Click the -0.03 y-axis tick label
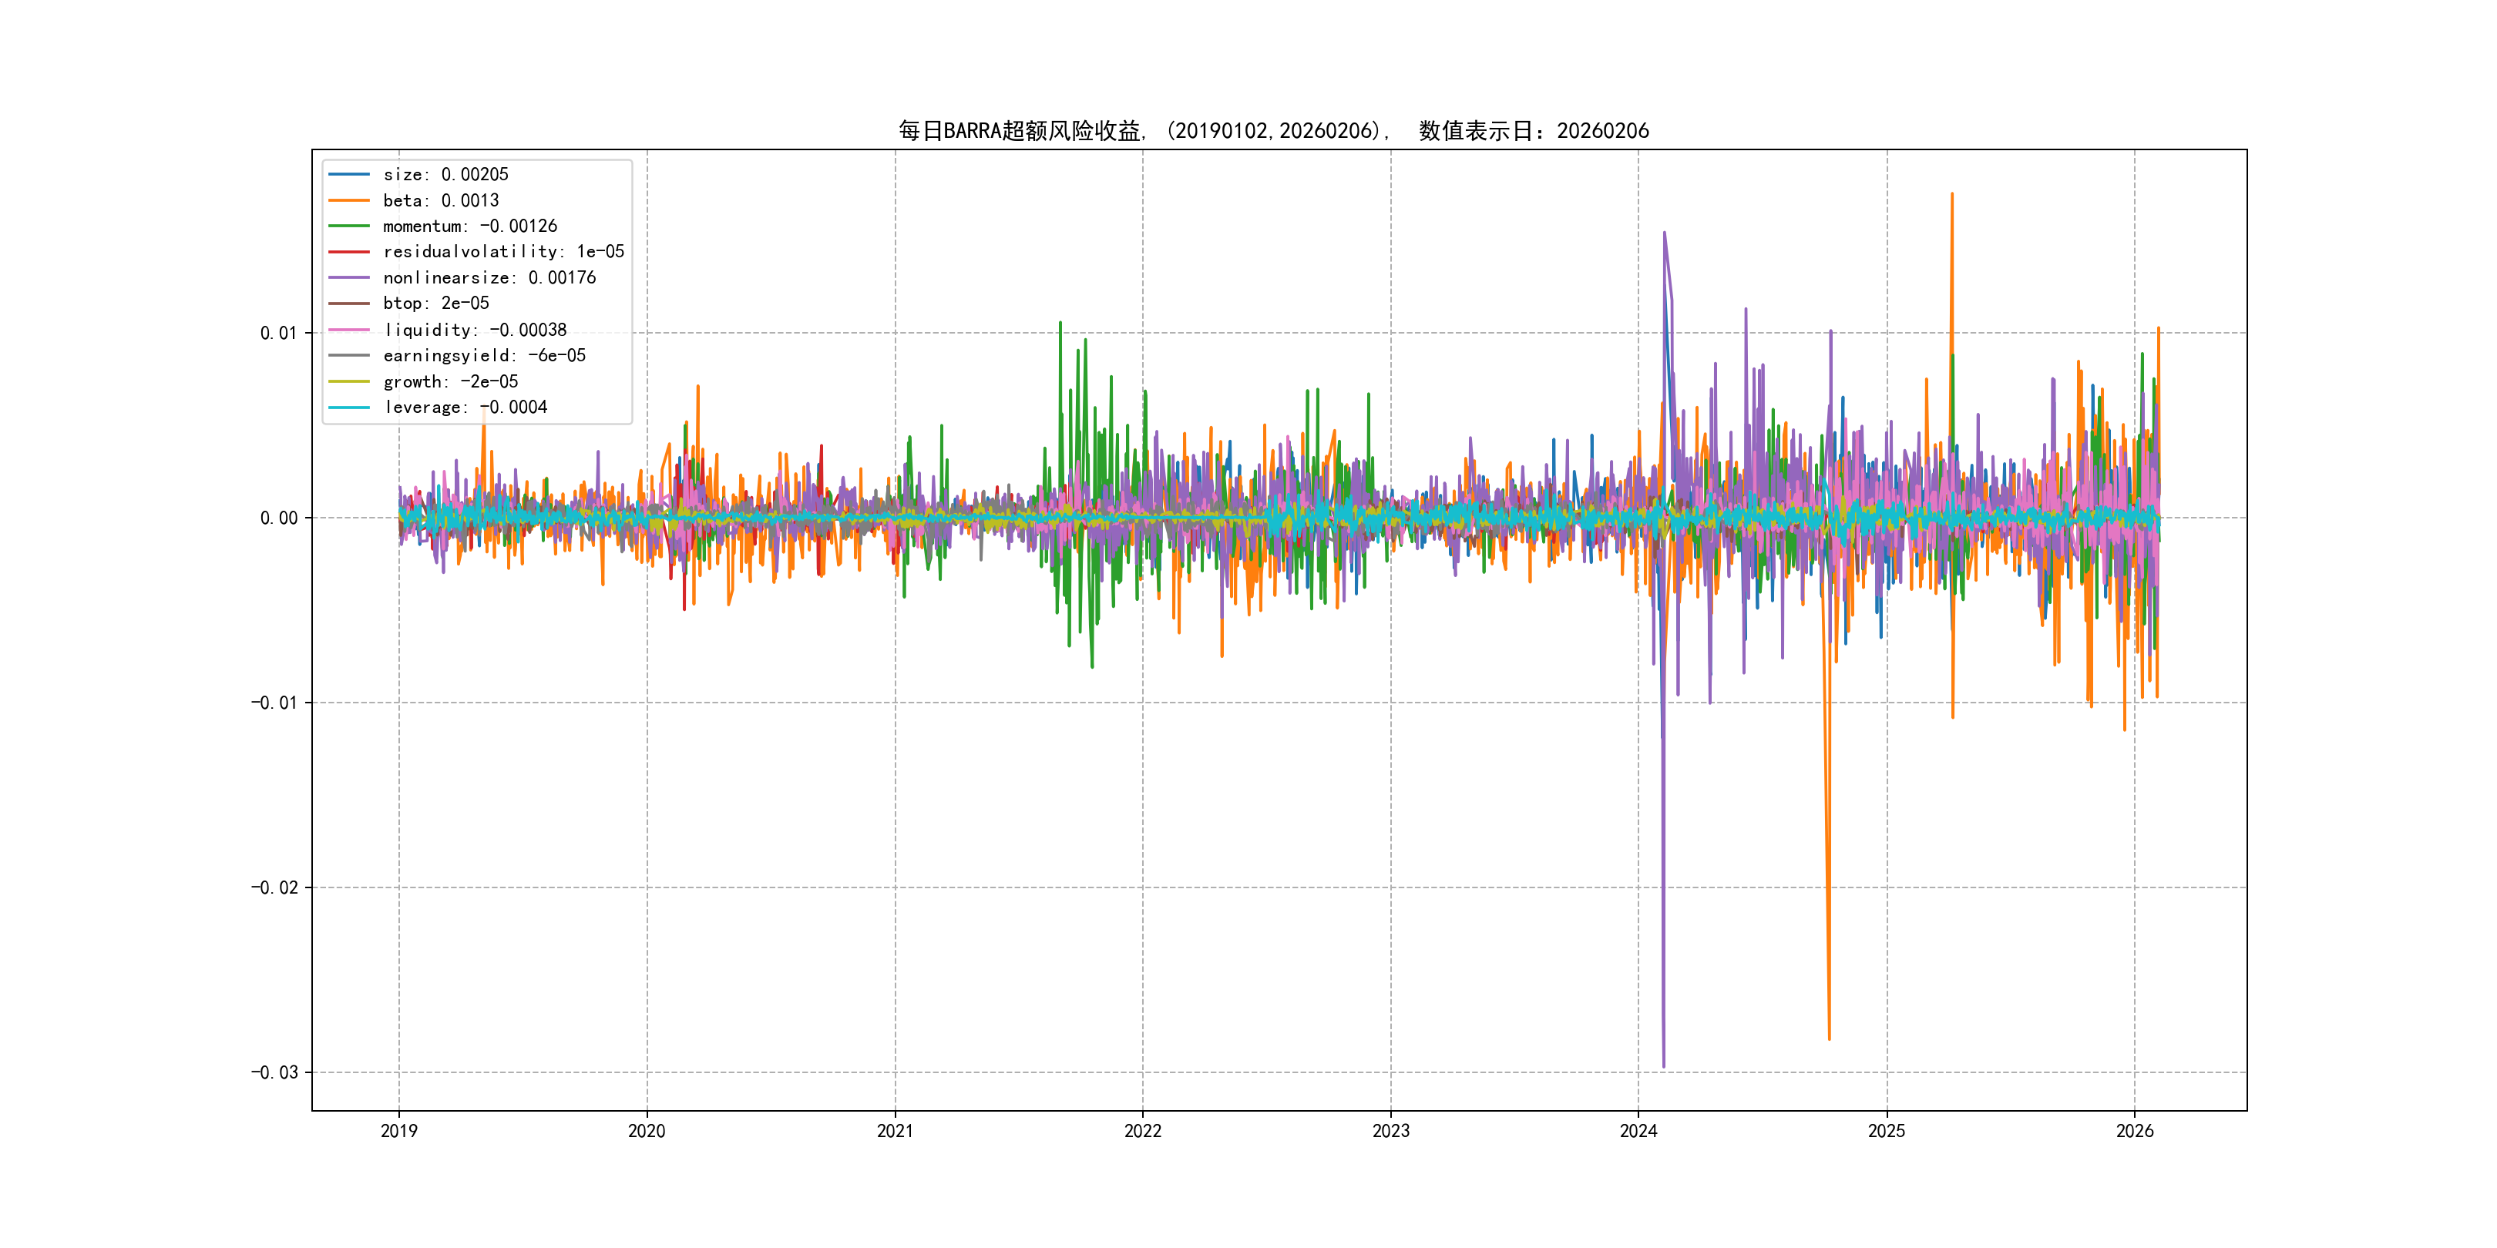Screen dimensions: 2497x1248 click(x=274, y=1072)
